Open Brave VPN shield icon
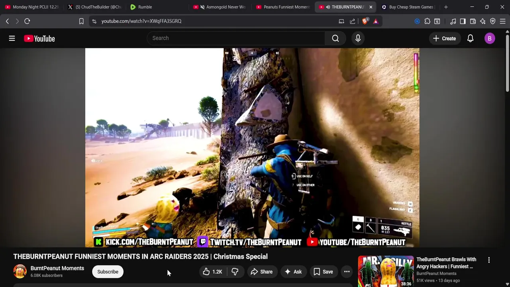The height and width of the screenshot is (287, 510). coord(493,21)
